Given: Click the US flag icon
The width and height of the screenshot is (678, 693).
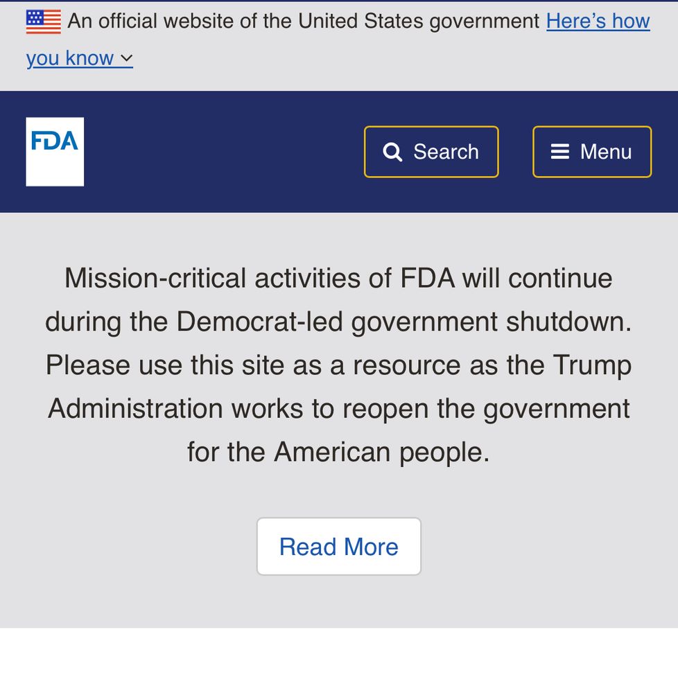Looking at the screenshot, I should click(x=43, y=21).
